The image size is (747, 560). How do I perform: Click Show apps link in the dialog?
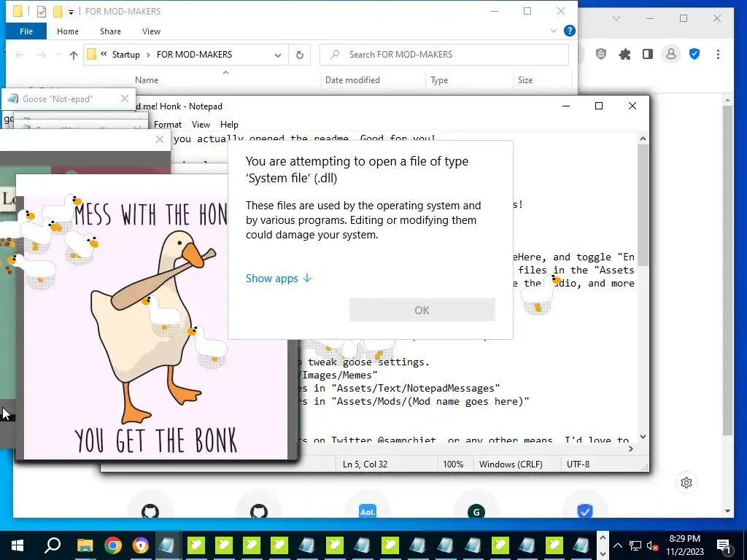279,278
